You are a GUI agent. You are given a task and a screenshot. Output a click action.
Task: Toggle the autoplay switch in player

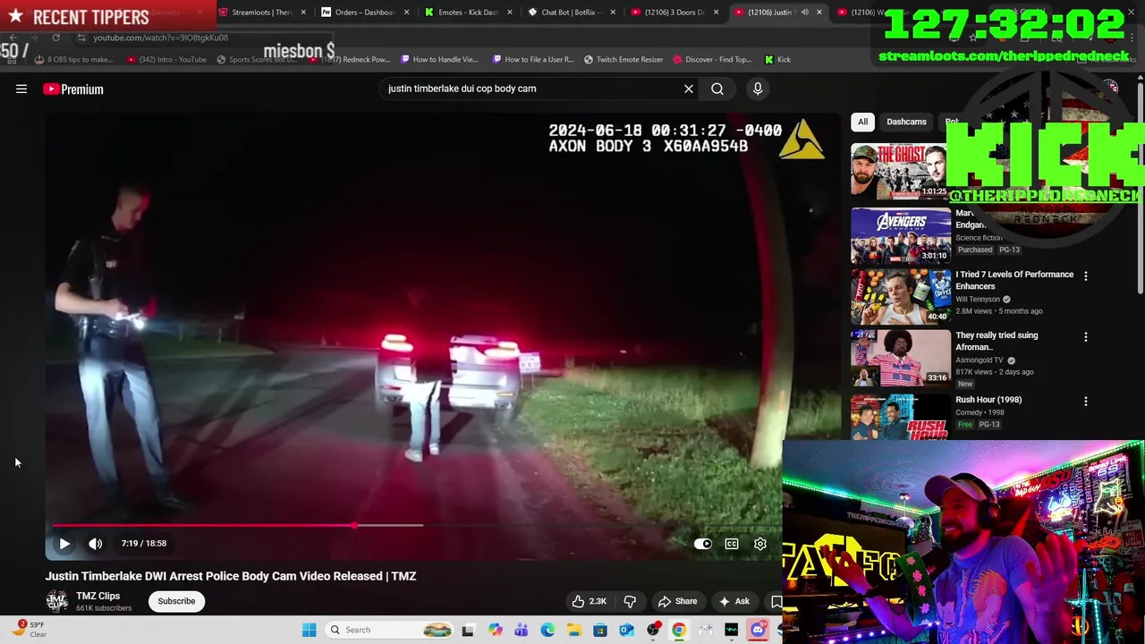[x=703, y=543]
